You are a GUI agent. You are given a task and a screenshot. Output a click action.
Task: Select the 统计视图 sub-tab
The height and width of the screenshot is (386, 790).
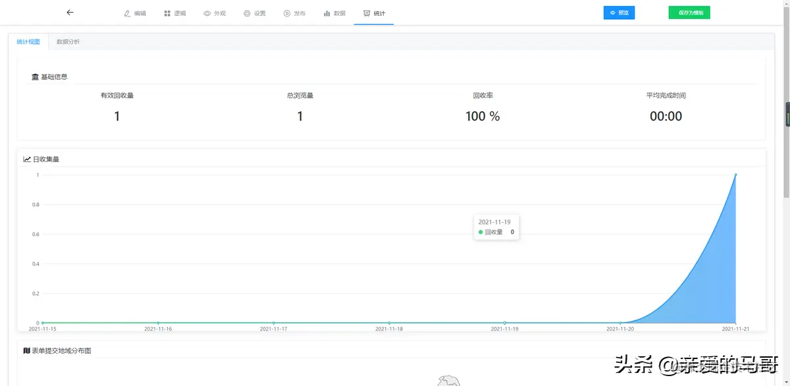[28, 41]
